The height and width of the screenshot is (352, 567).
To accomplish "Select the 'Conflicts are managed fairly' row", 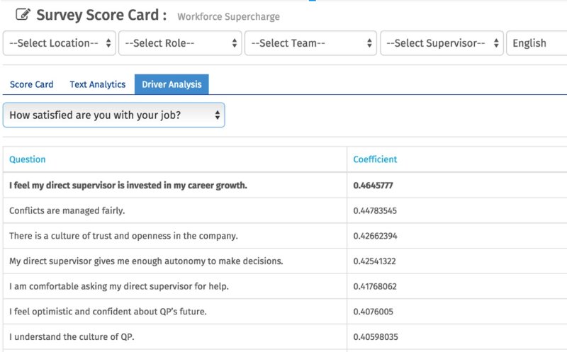I will tap(285, 210).
